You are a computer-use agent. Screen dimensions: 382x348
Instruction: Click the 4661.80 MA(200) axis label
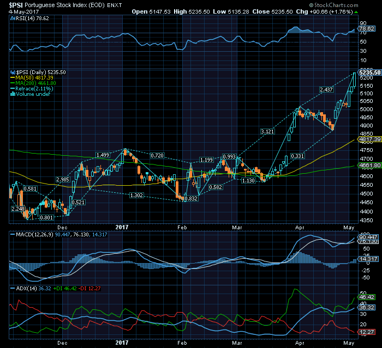(x=368, y=165)
